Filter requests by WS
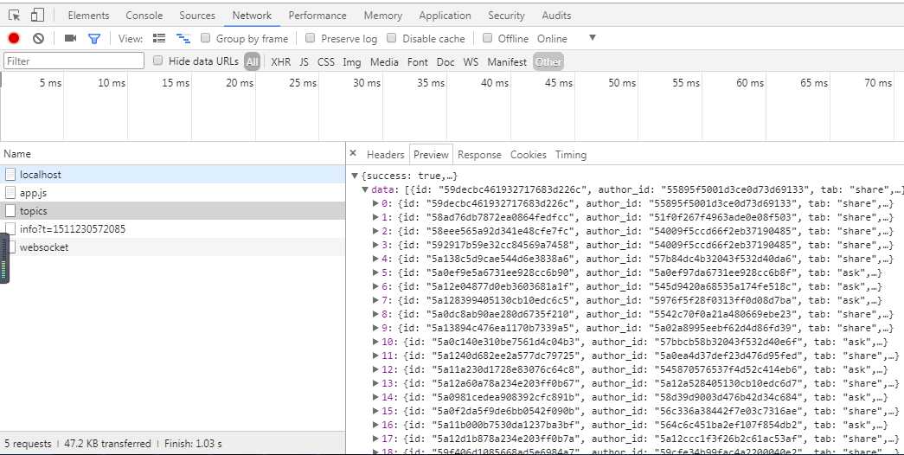Screen dimensions: 904x455 pyautogui.click(x=471, y=61)
